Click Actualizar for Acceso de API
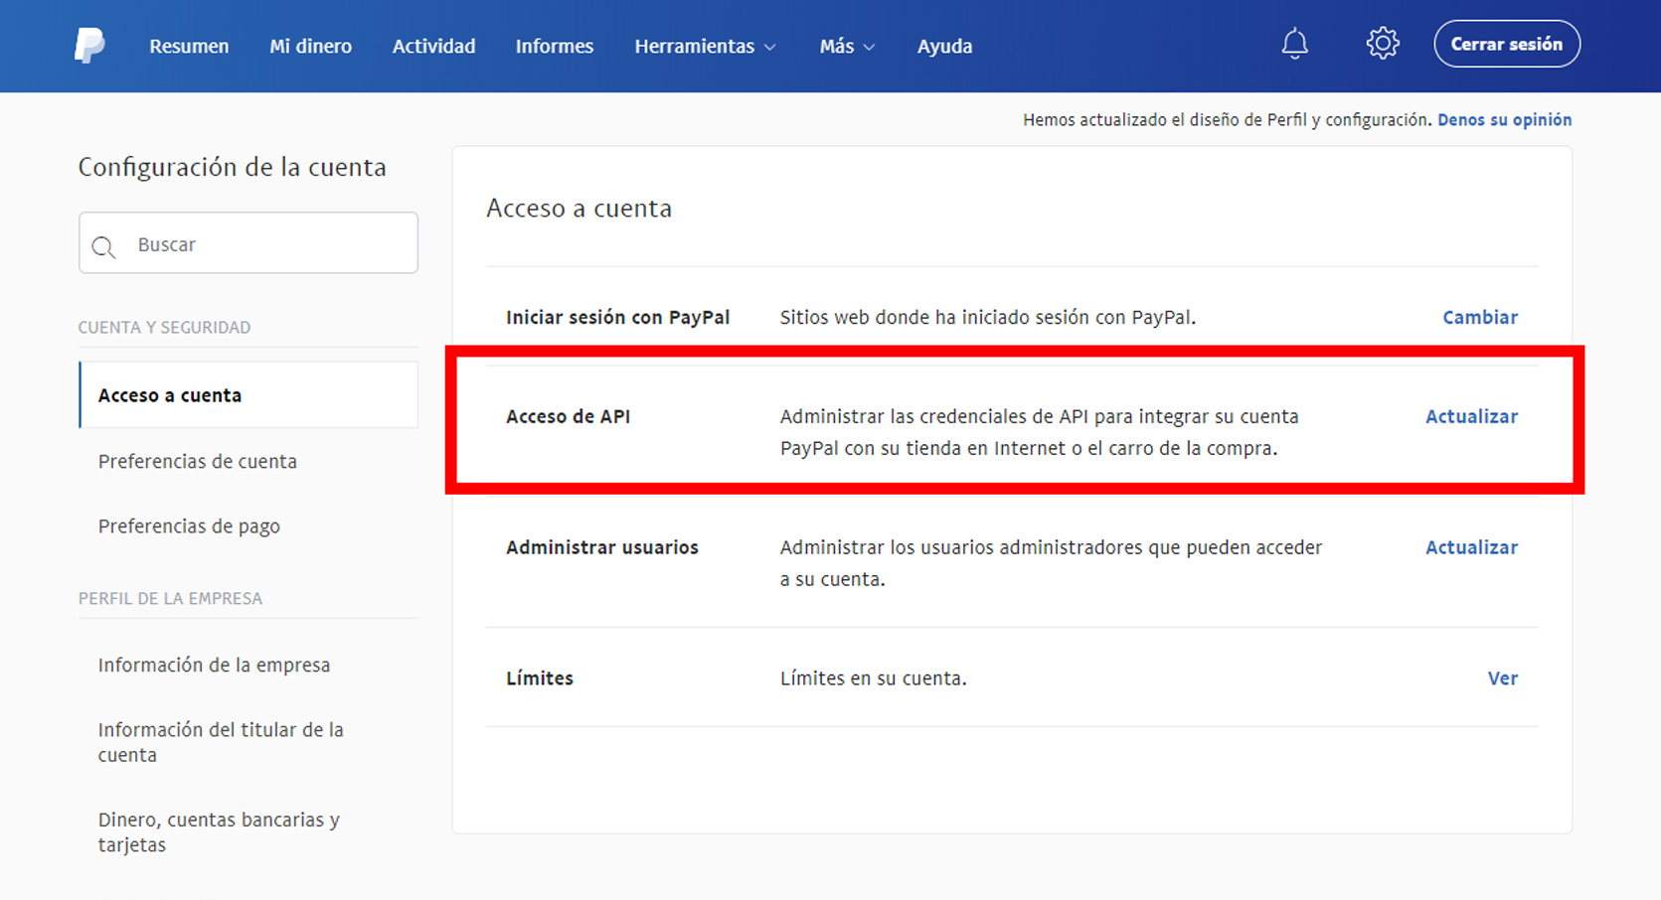The width and height of the screenshot is (1661, 900). 1471,416
